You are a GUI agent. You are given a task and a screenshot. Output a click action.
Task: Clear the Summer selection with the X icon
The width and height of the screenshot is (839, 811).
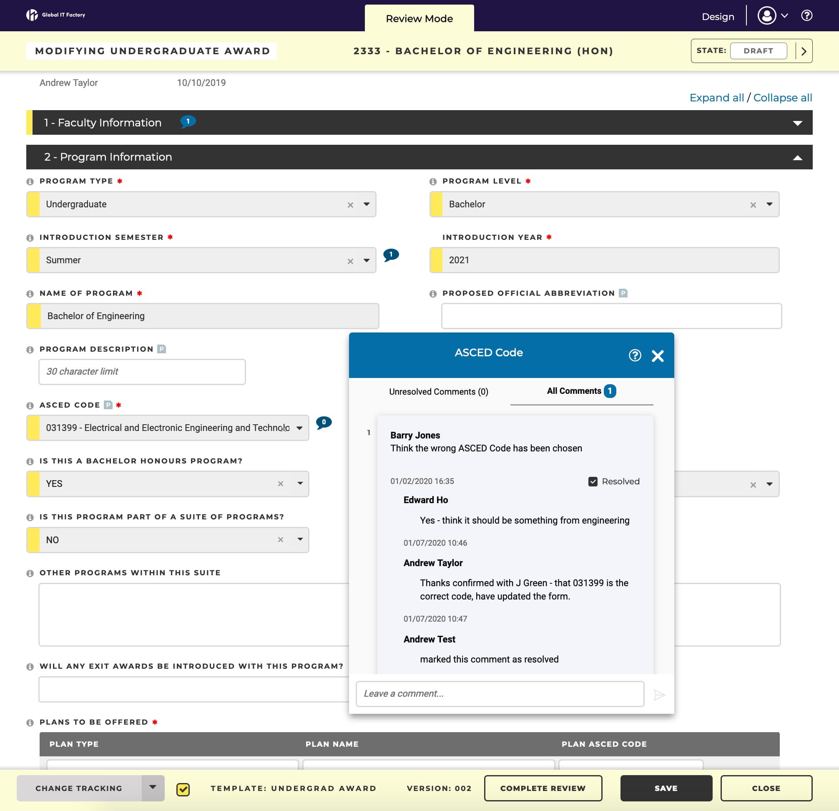pyautogui.click(x=350, y=260)
